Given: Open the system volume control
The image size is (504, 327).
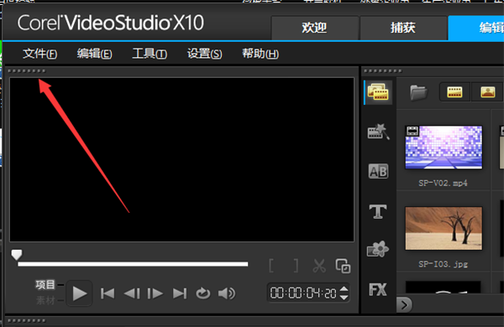Looking at the screenshot, I should tap(227, 293).
